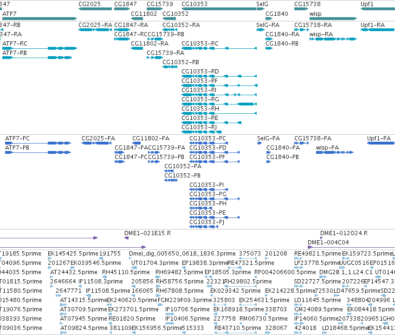This screenshot has height=335, width=395.
Task: Click transcript CG15739-RA
Action: click(155, 58)
